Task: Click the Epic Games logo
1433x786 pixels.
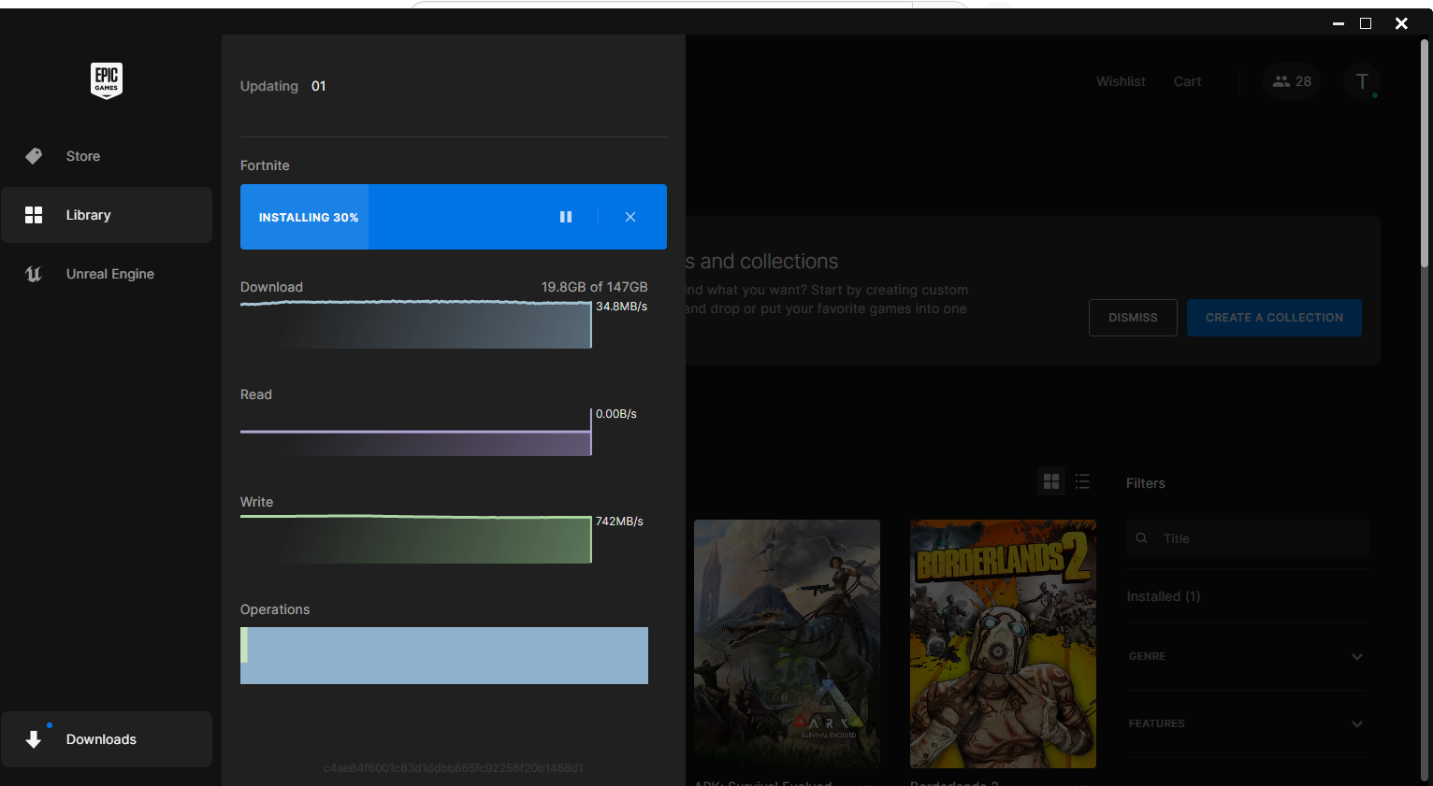Action: [x=107, y=80]
